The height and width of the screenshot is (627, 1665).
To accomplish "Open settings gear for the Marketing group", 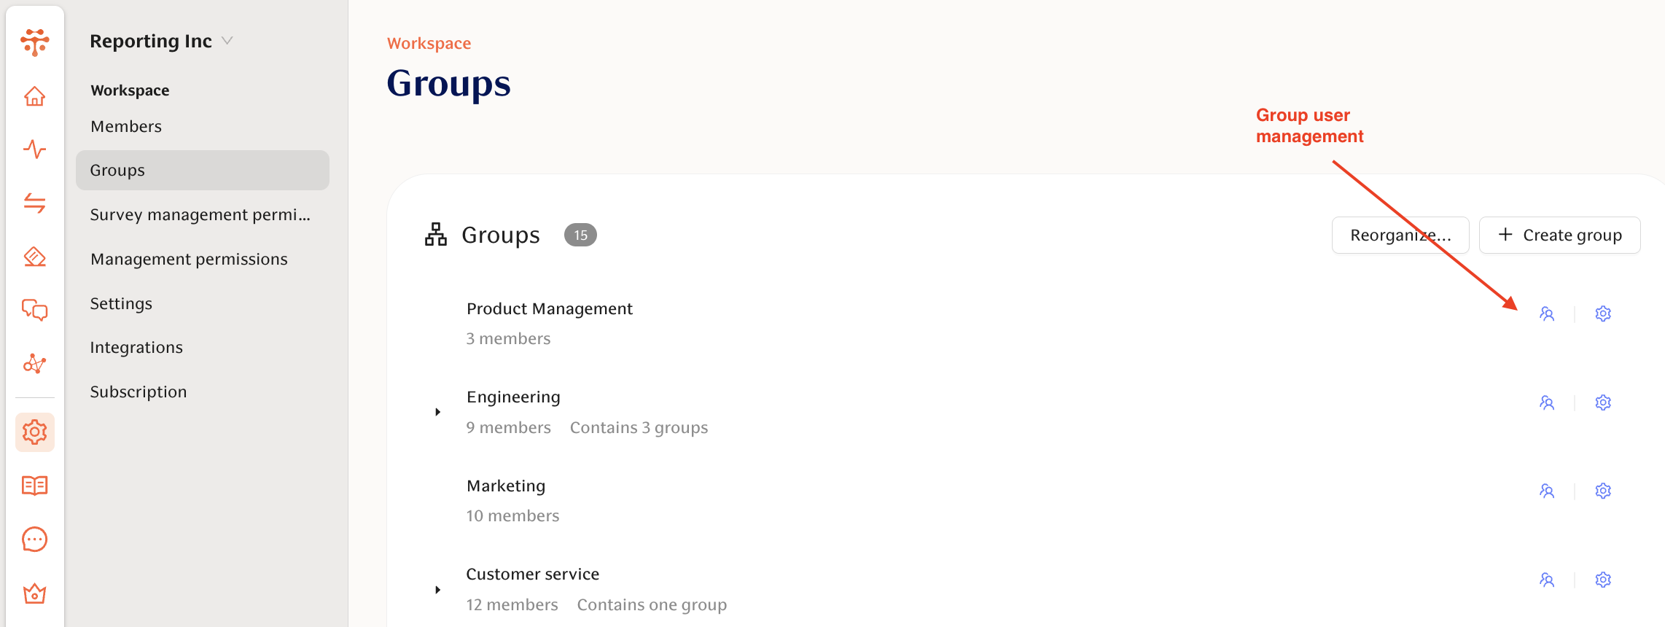I will (x=1603, y=491).
